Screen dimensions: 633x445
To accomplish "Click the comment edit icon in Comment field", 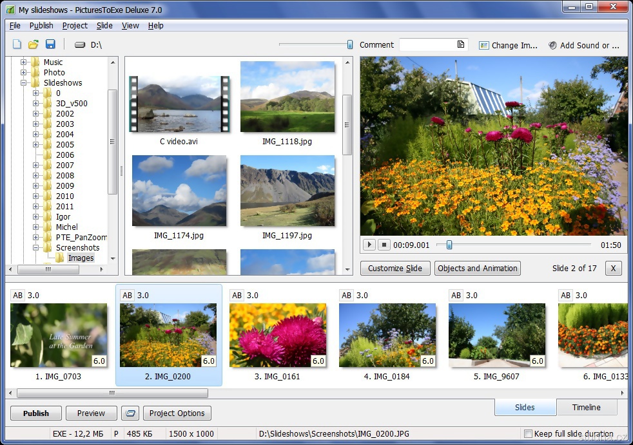I will (461, 44).
